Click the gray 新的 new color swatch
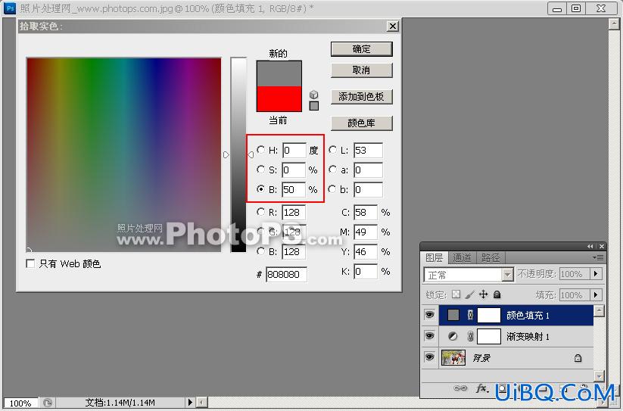Screen dimensions: 623x411 [279, 73]
